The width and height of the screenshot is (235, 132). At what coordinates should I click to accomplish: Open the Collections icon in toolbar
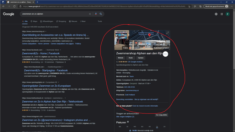click(200, 6)
